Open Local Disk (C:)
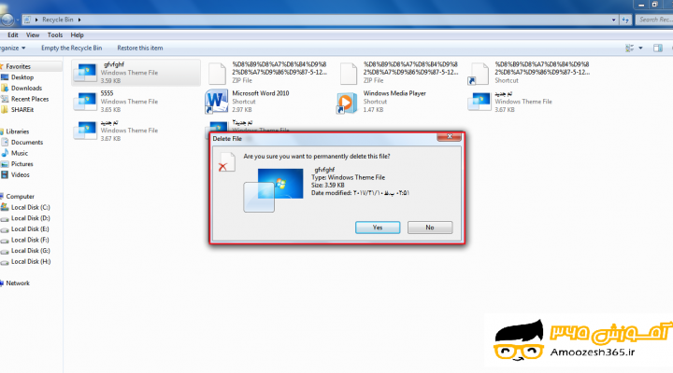Image resolution: width=673 pixels, height=373 pixels. coord(30,207)
